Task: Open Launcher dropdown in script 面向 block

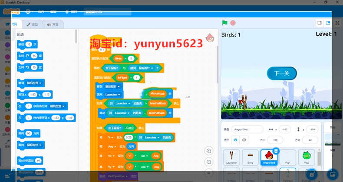Action: point(112,95)
